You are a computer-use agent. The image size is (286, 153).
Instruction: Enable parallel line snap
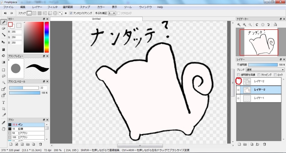34,13
